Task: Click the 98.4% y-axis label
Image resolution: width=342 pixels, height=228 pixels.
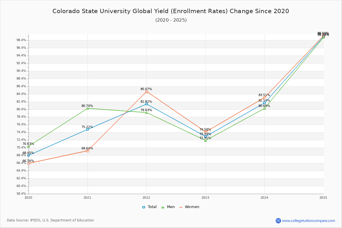Action: tap(21, 40)
